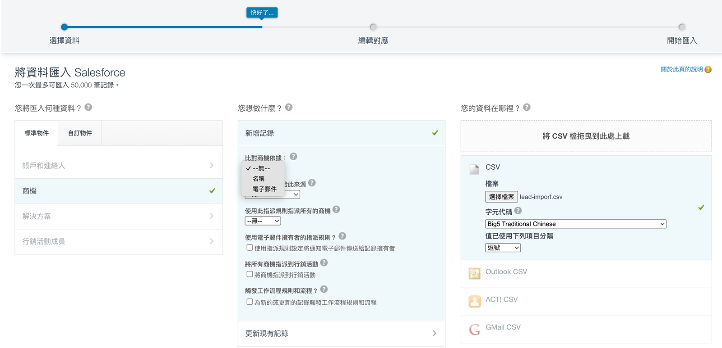Click green checkmark in CSV panel
The height and width of the screenshot is (348, 722).
point(701,208)
